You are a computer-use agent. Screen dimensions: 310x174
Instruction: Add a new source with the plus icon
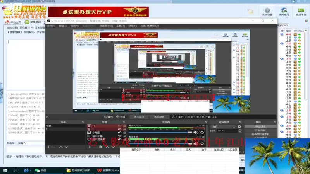90,147
